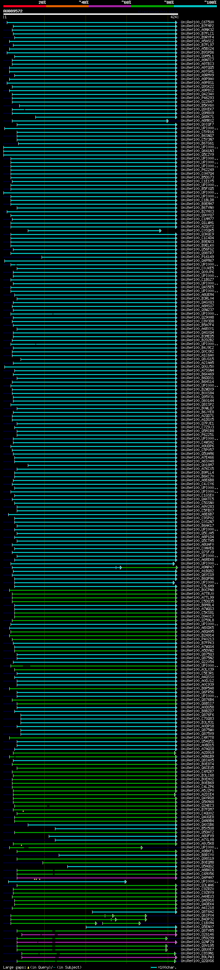The width and height of the screenshot is (220, 970).
Task: Click the white query sequence bar
Action: [x=90, y=14]
